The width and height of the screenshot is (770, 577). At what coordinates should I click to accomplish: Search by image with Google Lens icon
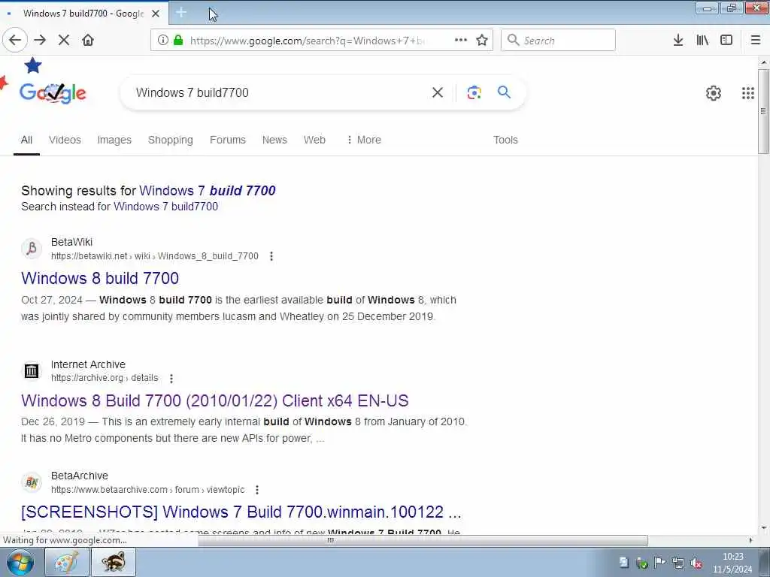pos(474,92)
